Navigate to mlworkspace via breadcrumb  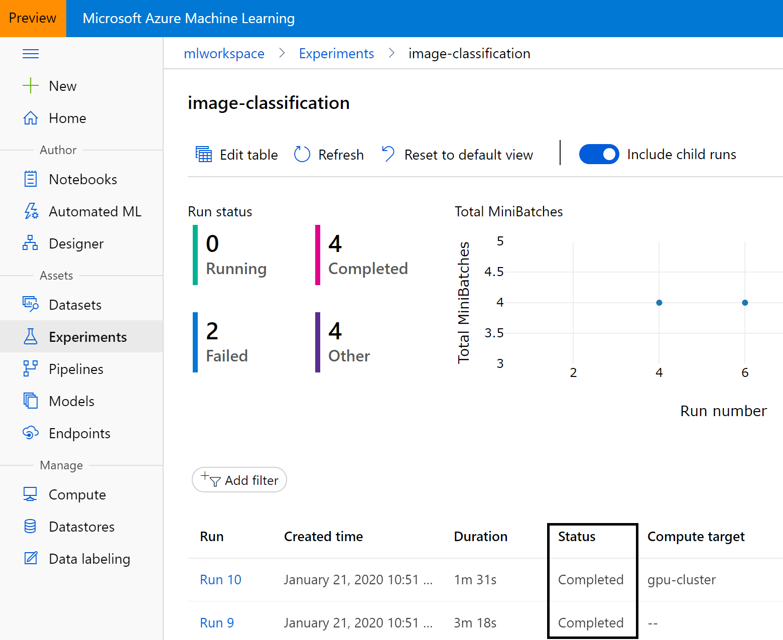click(224, 53)
